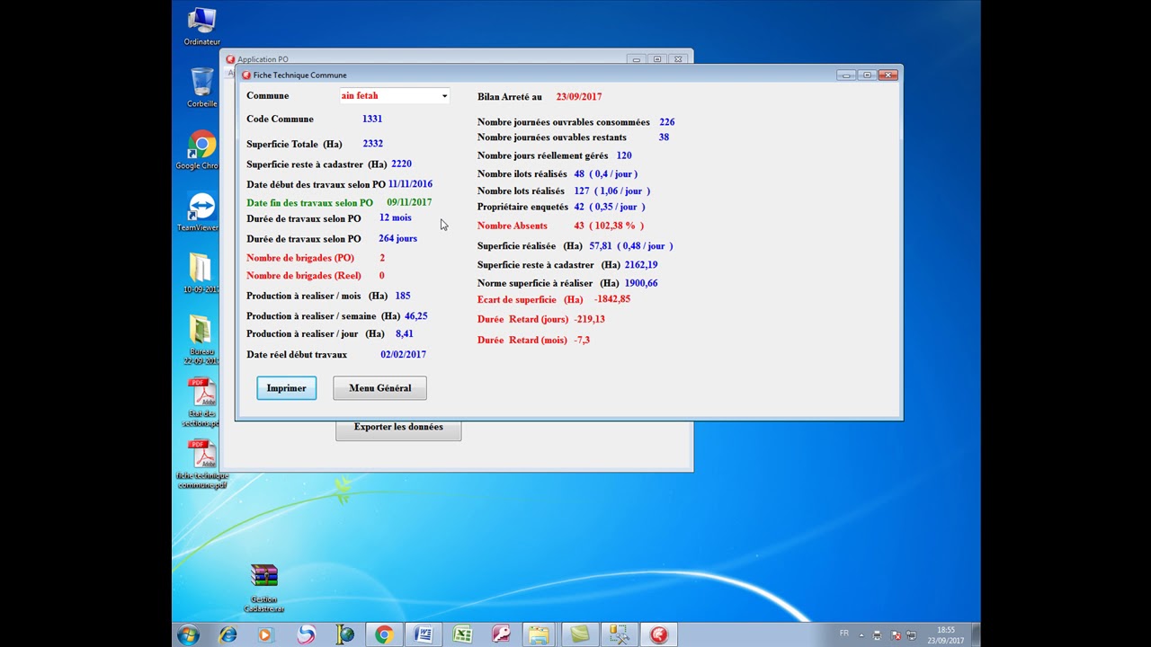Click the red Application PO taskbar icon
The height and width of the screenshot is (647, 1151).
(659, 635)
